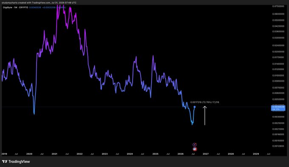The image size is (289, 167).
Task: Click the purple lightning event icon
Action: (x=195, y=145)
